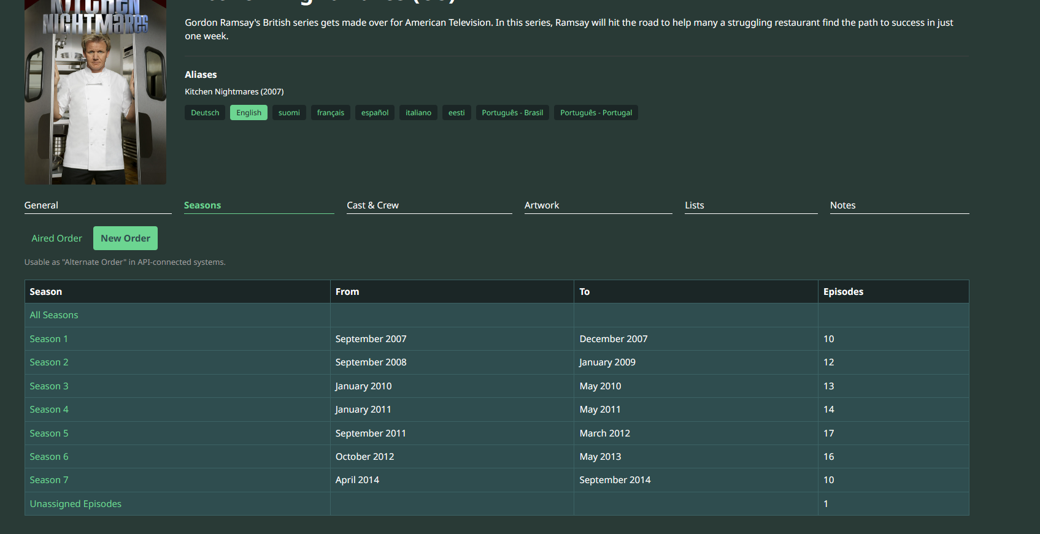Open the All Seasons link
Screen dimensions: 1040x534
54,315
